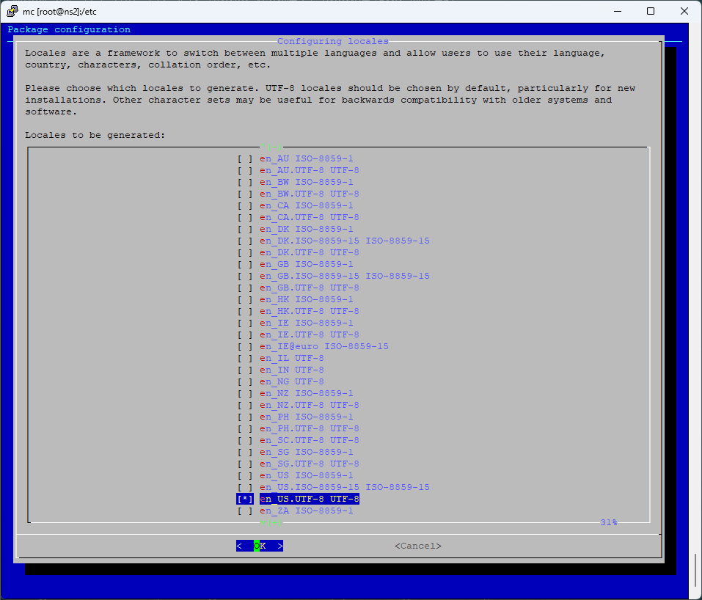Enable the en_HK ISO-8859-1 locale checkbox

[245, 299]
